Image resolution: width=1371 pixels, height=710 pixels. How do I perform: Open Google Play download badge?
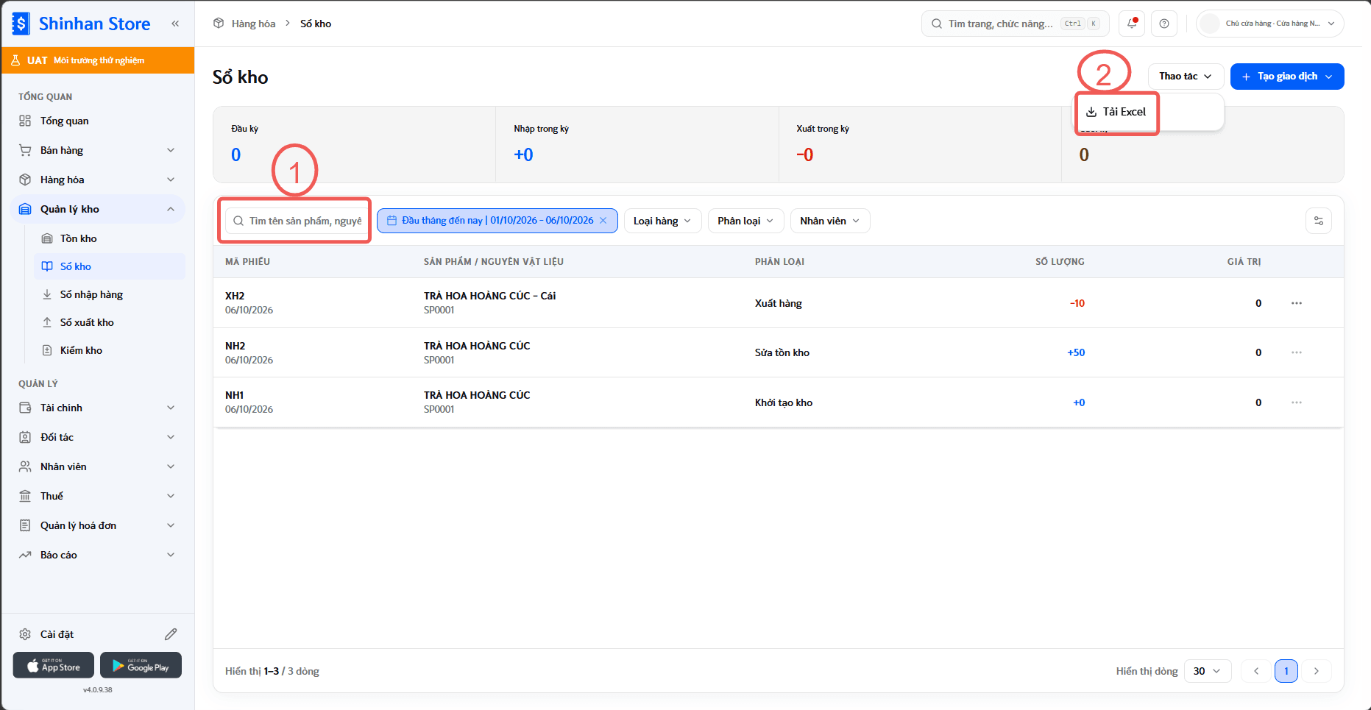[x=141, y=665]
